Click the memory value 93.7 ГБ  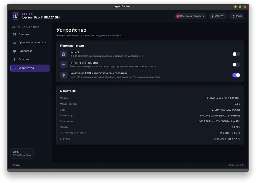pyautogui.click(x=236, y=127)
